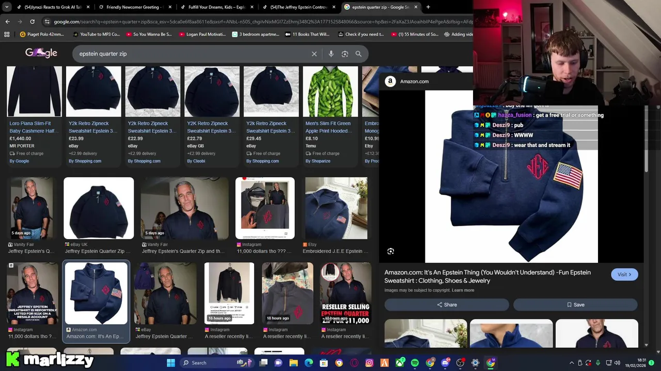Follow the 'By Google' link

(19, 161)
